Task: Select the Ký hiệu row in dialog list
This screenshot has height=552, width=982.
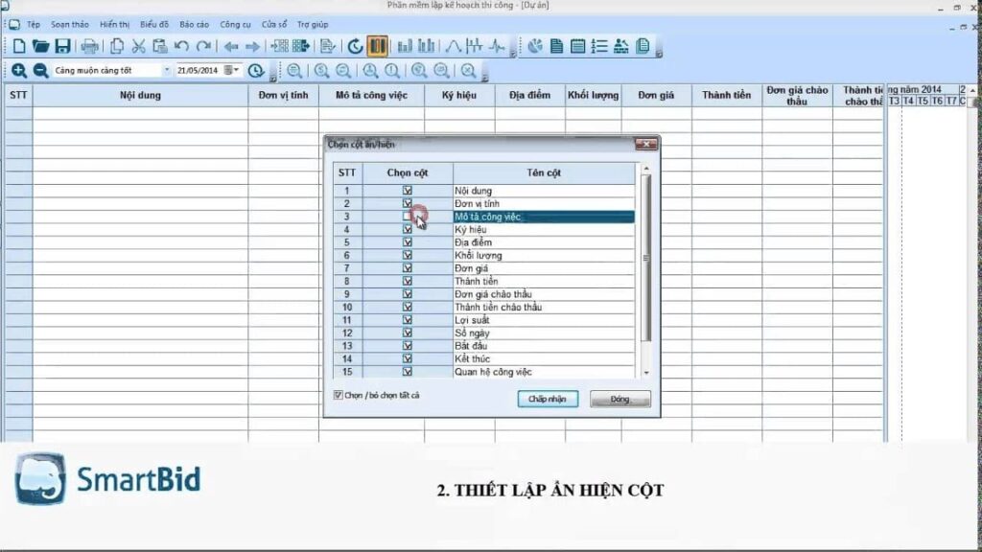Action: 544,230
